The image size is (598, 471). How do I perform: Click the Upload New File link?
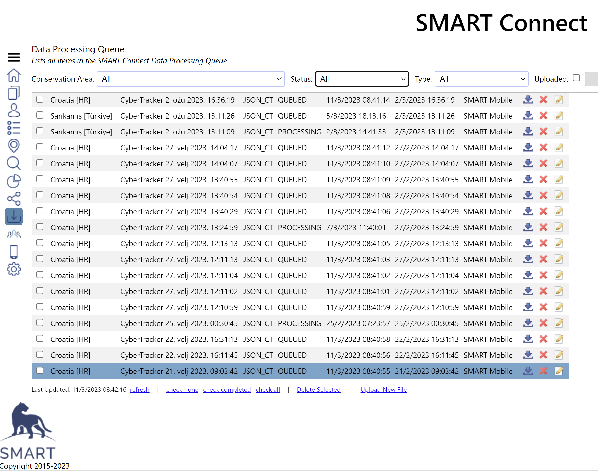(383, 390)
